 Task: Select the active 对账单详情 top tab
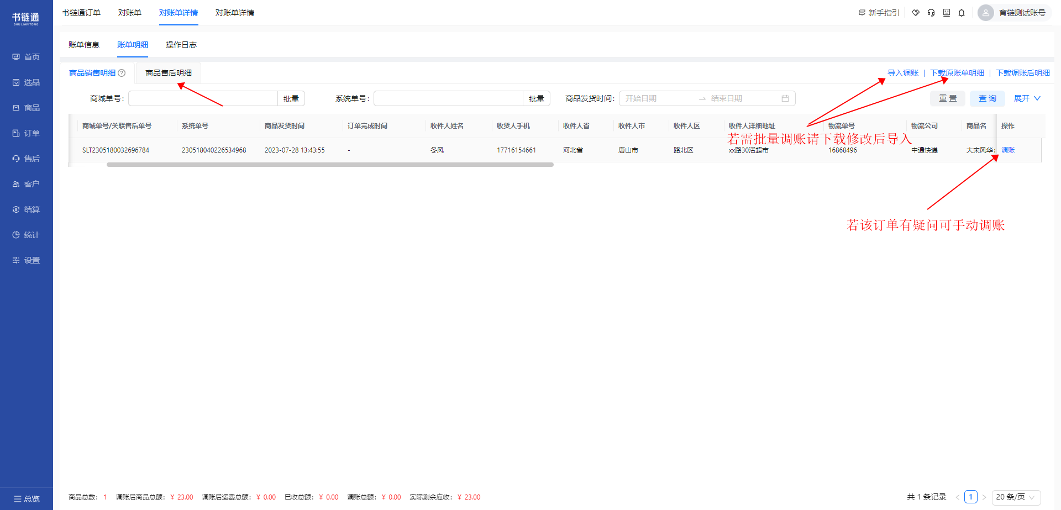tap(178, 13)
